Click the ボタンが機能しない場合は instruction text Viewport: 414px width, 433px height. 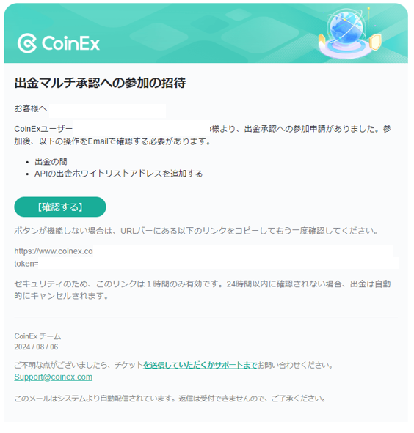[x=196, y=231]
